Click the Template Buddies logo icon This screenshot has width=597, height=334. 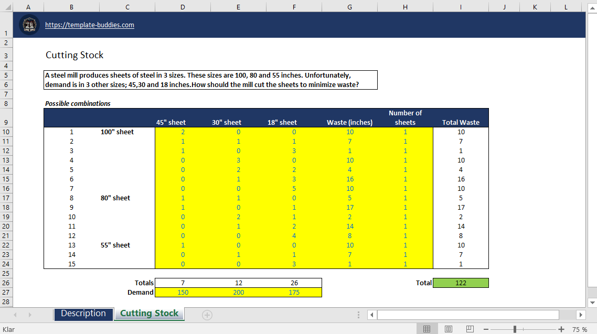(x=29, y=25)
